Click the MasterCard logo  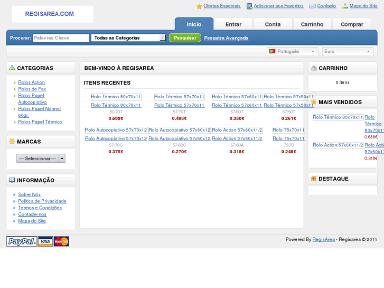pos(61,241)
